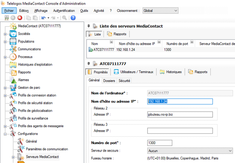Click the blue help question mark icon
This screenshot has height=163, width=235.
[73, 18]
